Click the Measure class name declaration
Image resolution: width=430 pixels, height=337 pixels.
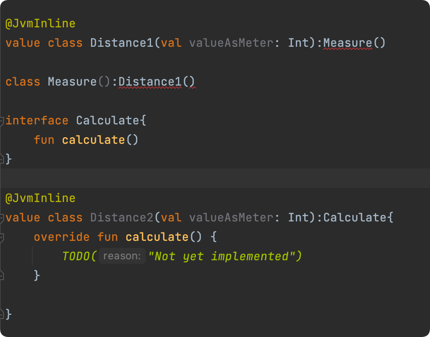click(x=72, y=82)
